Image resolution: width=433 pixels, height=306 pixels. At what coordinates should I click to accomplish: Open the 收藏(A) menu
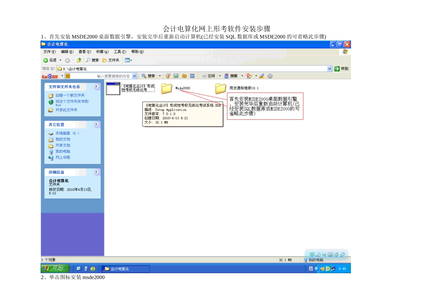tap(102, 51)
